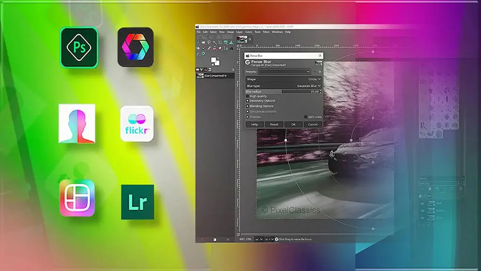Open the Image menu
This screenshot has width=481, height=271.
click(x=230, y=32)
